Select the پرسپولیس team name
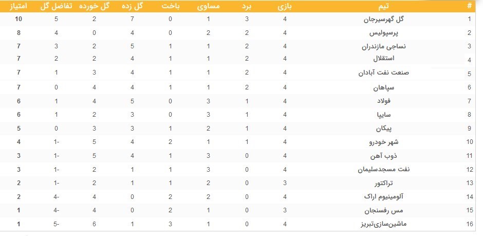 pos(388,33)
